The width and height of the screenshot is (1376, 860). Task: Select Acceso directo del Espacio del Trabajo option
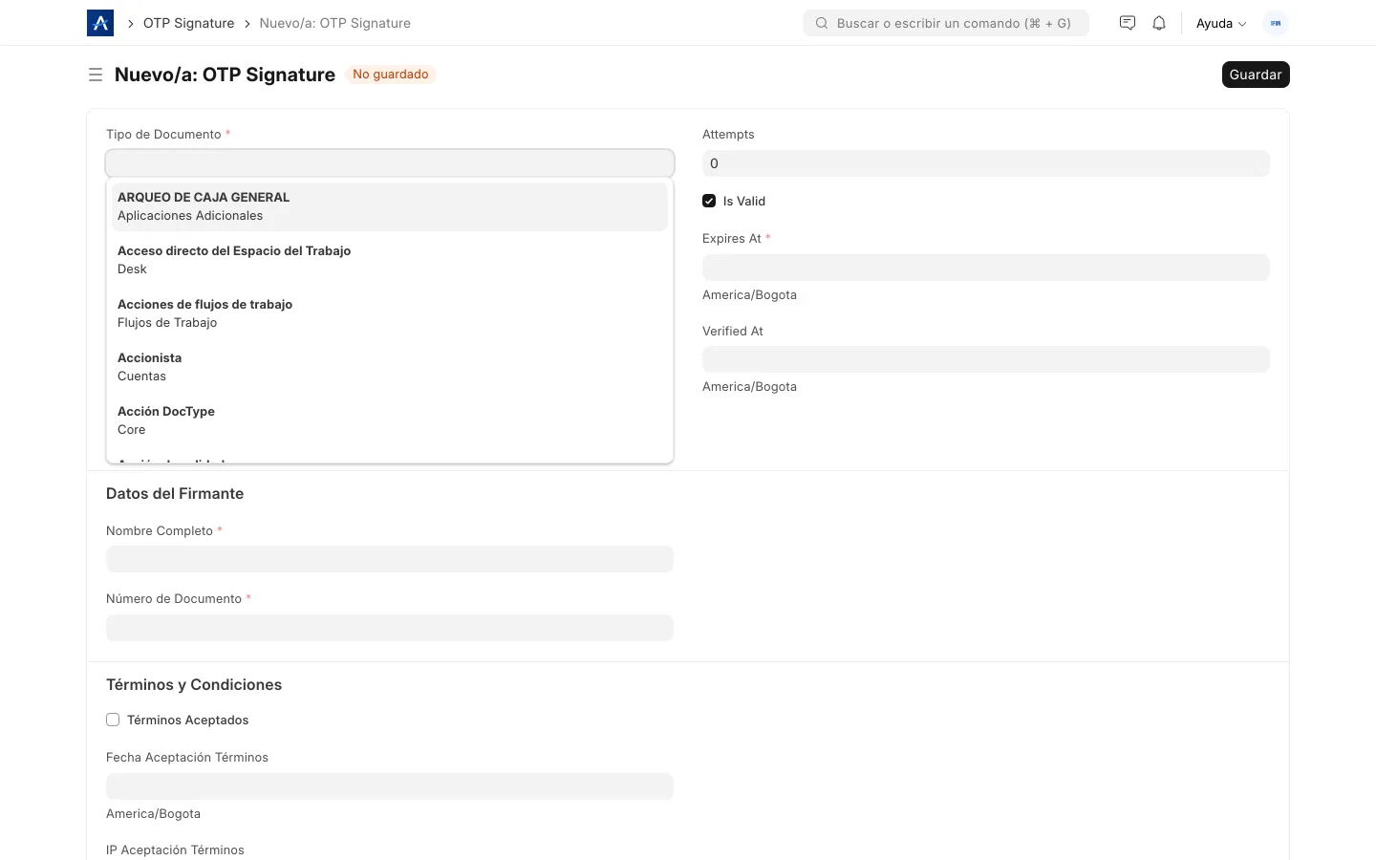pos(390,260)
